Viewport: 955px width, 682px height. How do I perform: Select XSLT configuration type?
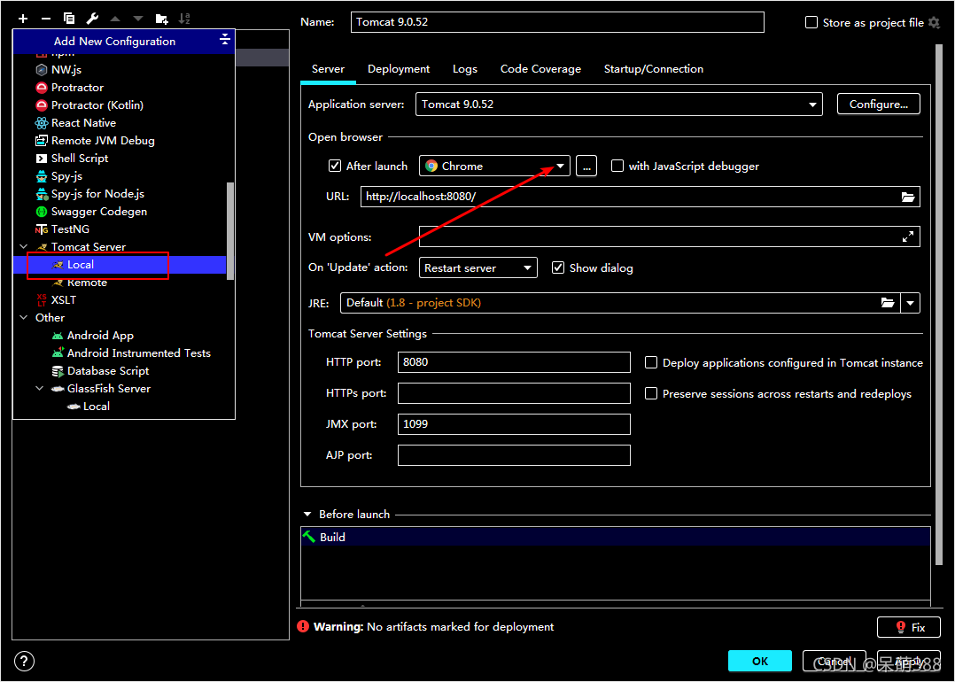(56, 299)
